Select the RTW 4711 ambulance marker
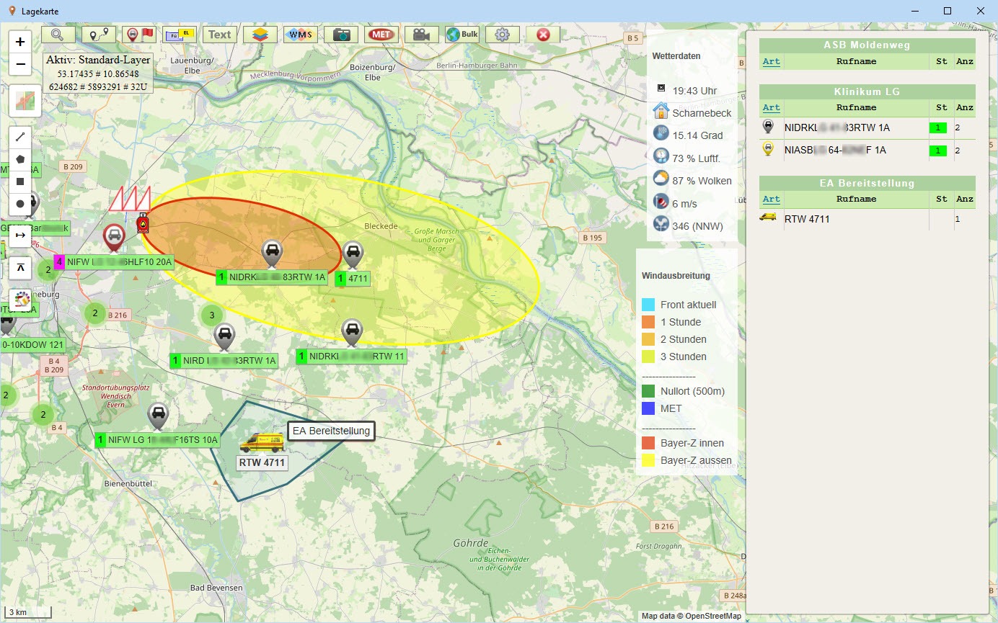This screenshot has height=623, width=998. 262,442
